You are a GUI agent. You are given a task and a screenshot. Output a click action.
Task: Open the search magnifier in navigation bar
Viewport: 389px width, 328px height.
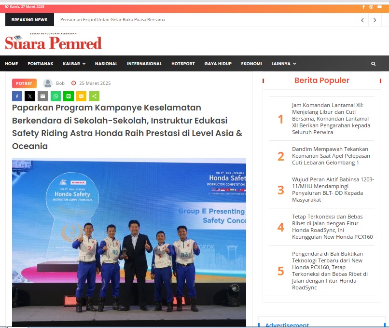[x=373, y=64]
